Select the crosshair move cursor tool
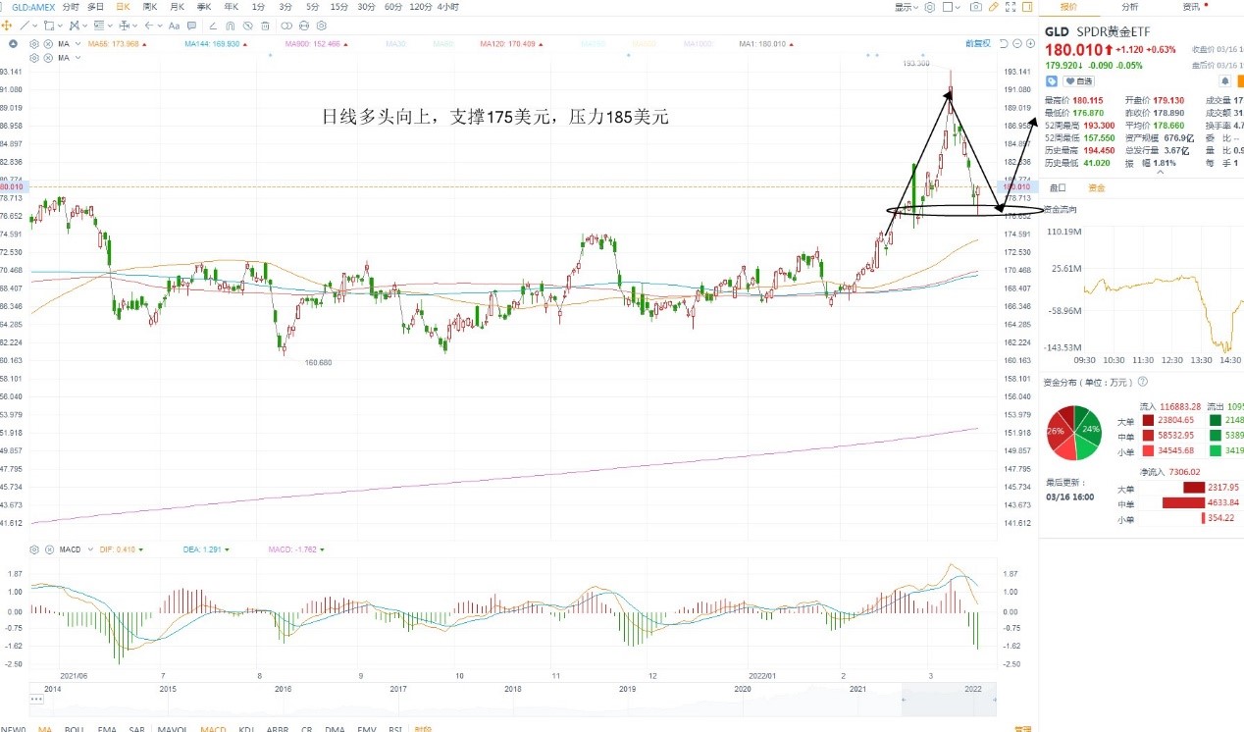The width and height of the screenshot is (1244, 732). pyautogui.click(x=7, y=26)
